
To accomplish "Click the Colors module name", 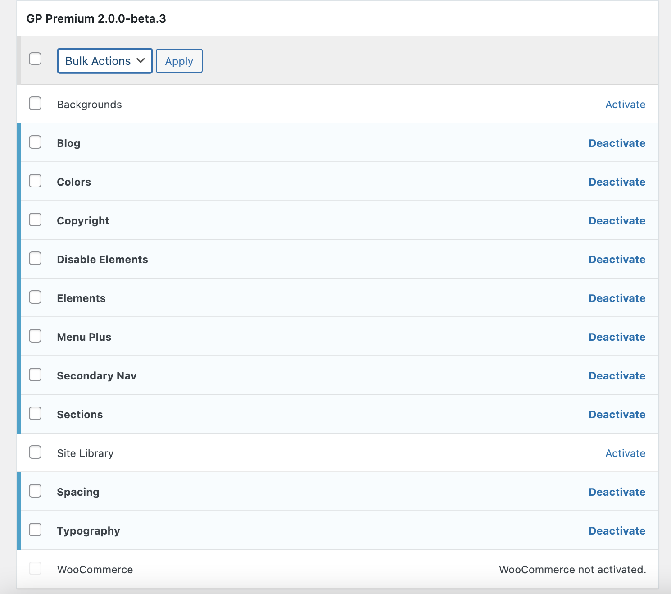I will (74, 182).
